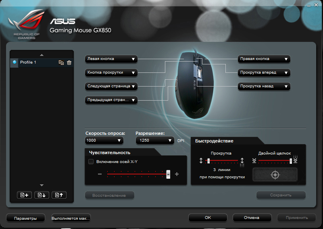Click the Двойной щелчок speed slider handle
The width and height of the screenshot is (323, 229).
(291, 161)
